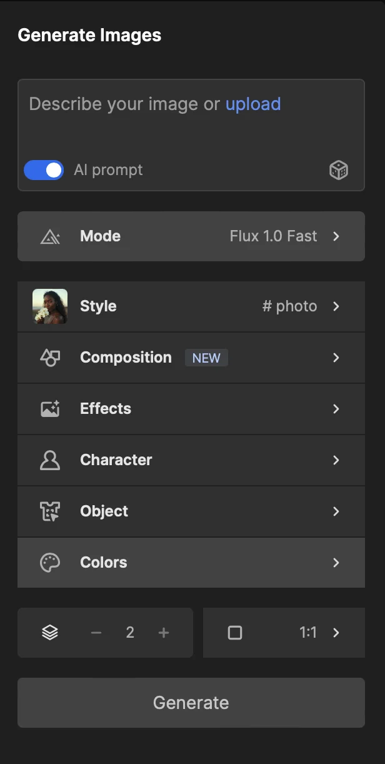The height and width of the screenshot is (764, 385).
Task: Click the Colors palette icon
Action: [x=50, y=563]
